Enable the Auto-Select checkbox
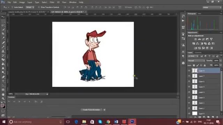This screenshot has height=125, width=223. coord(13,7)
